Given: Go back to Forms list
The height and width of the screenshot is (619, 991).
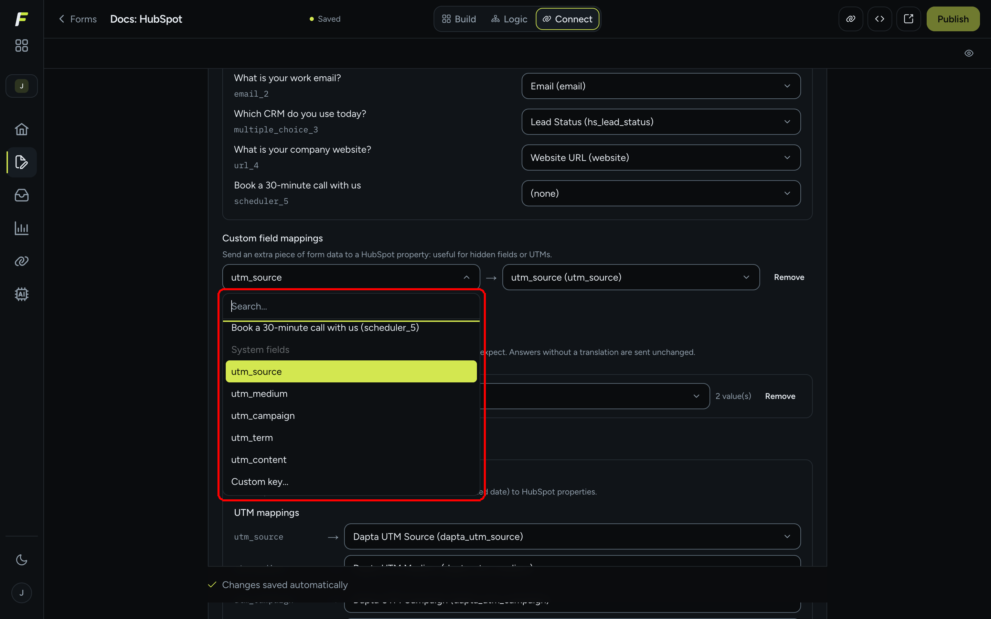Looking at the screenshot, I should click(x=78, y=19).
